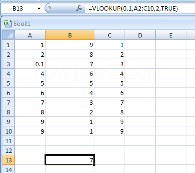The image size is (195, 173).
Task: Click cell C1 containing 1
Action: (110, 45)
